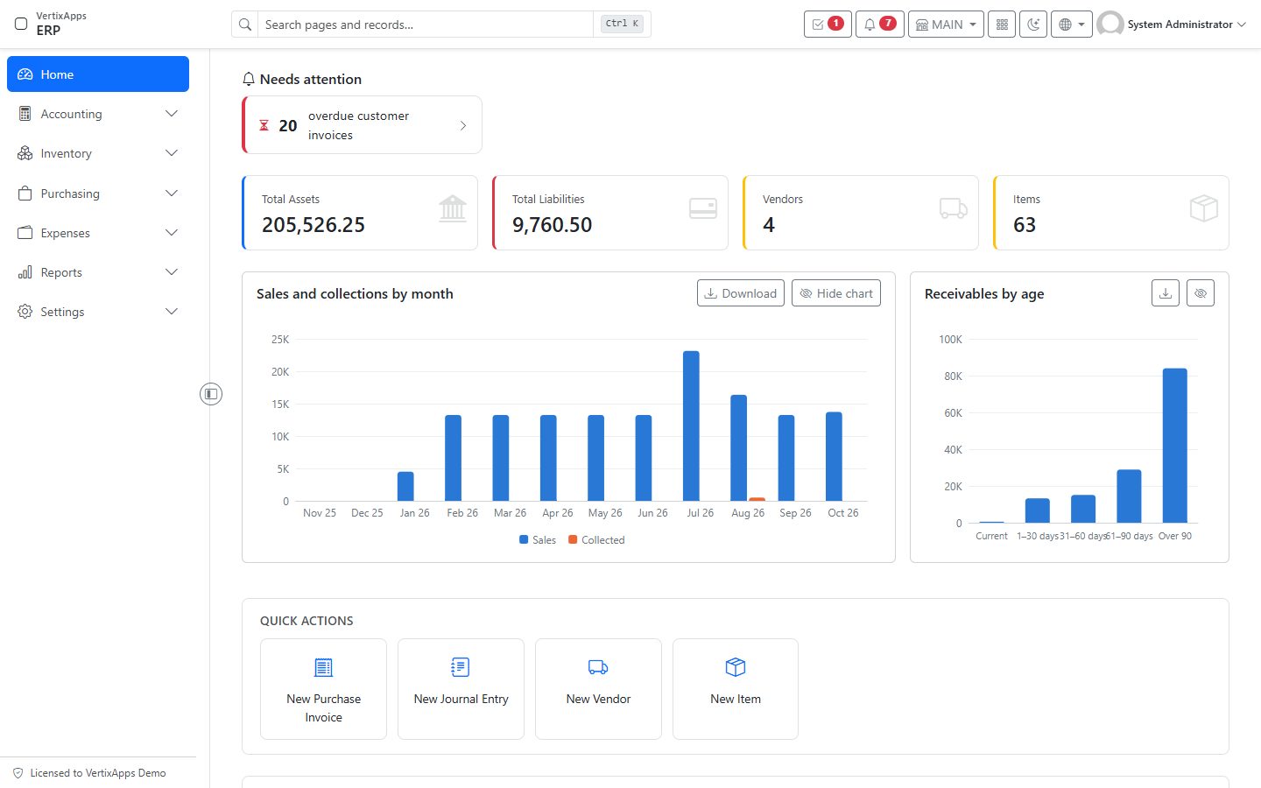Toggle dark mode with moon icon
This screenshot has height=788, width=1261.
(x=1033, y=25)
